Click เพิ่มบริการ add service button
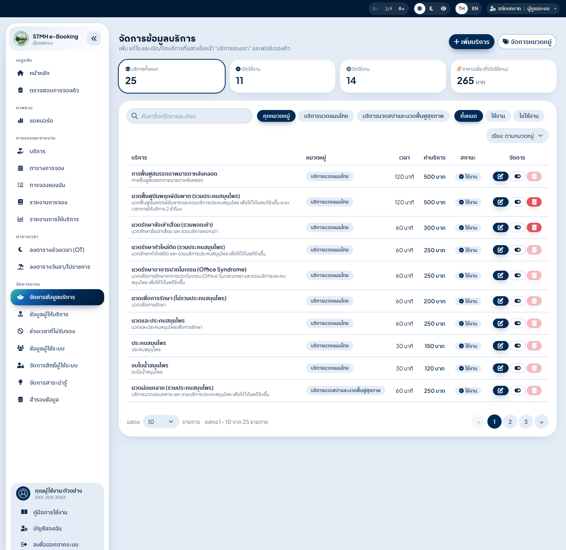This screenshot has height=550, width=566. point(472,42)
